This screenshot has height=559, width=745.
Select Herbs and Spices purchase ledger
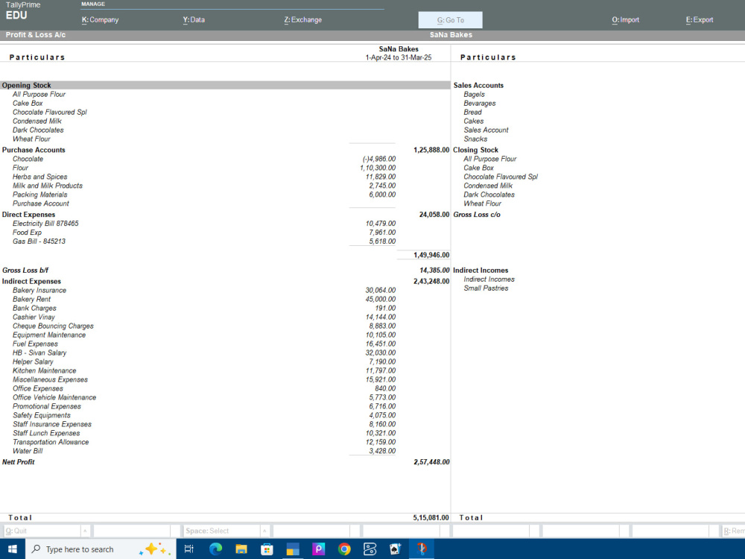click(x=40, y=177)
